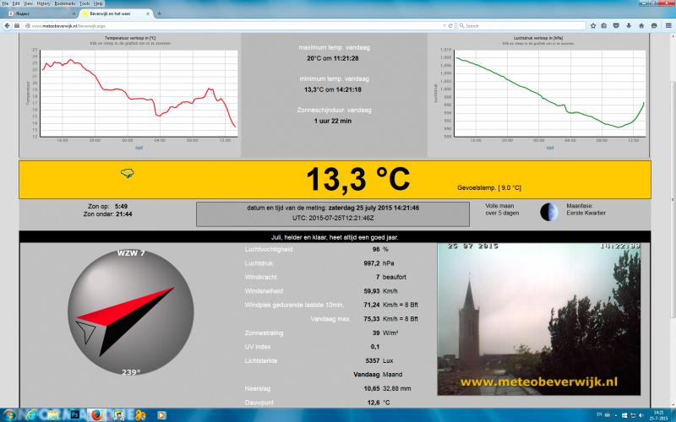Click the Windows flag tray icon

point(624,415)
